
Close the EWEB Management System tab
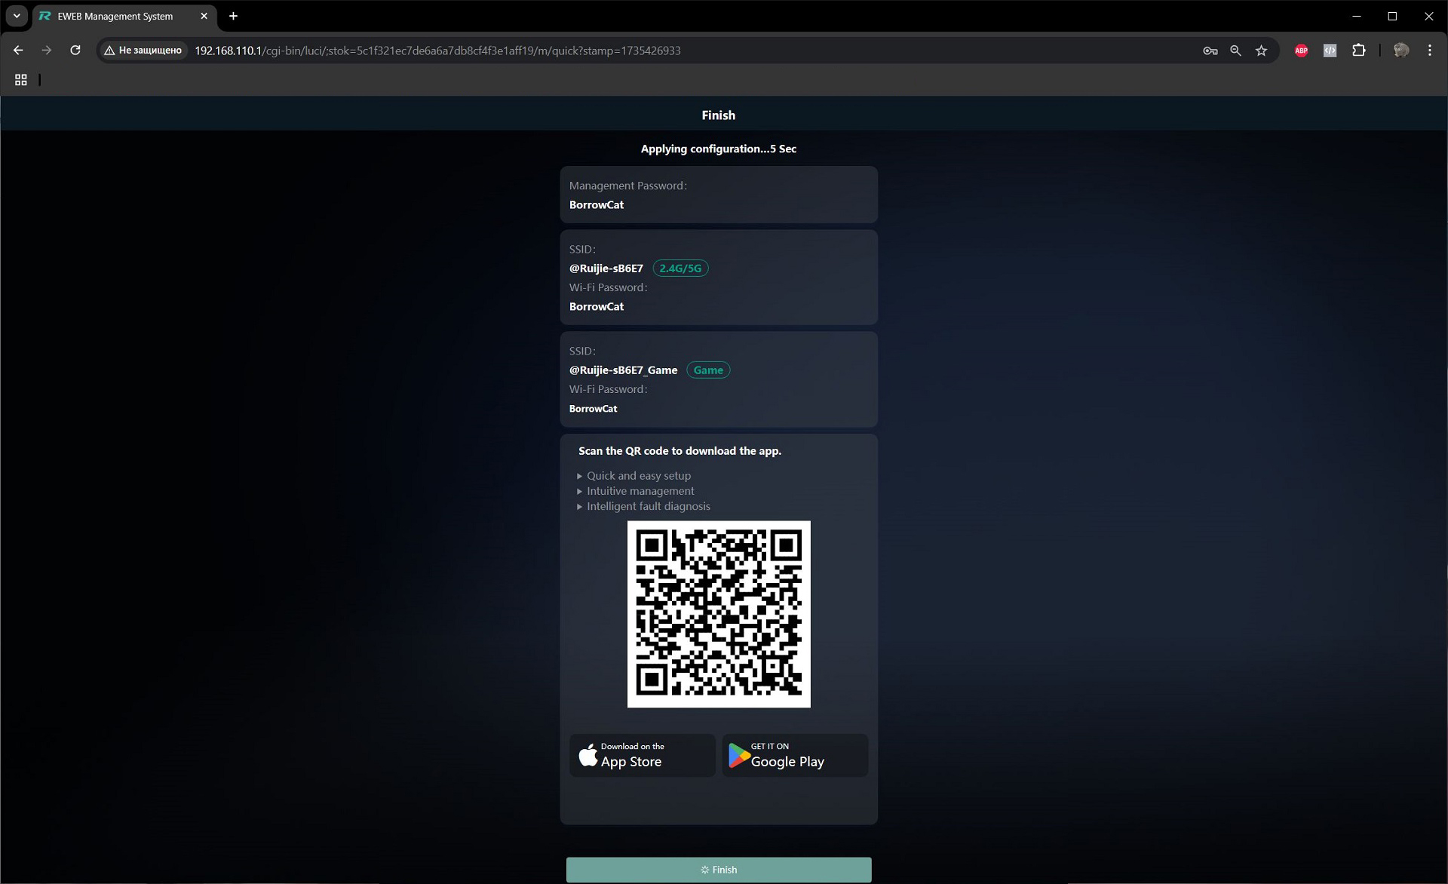point(204,16)
